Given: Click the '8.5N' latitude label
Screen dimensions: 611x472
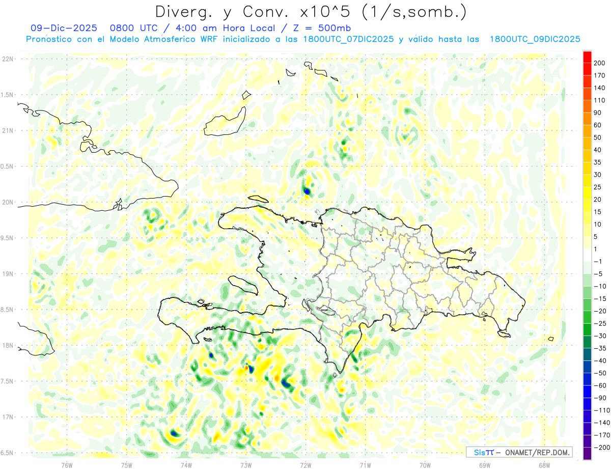Looking at the screenshot, I should click(x=8, y=310).
